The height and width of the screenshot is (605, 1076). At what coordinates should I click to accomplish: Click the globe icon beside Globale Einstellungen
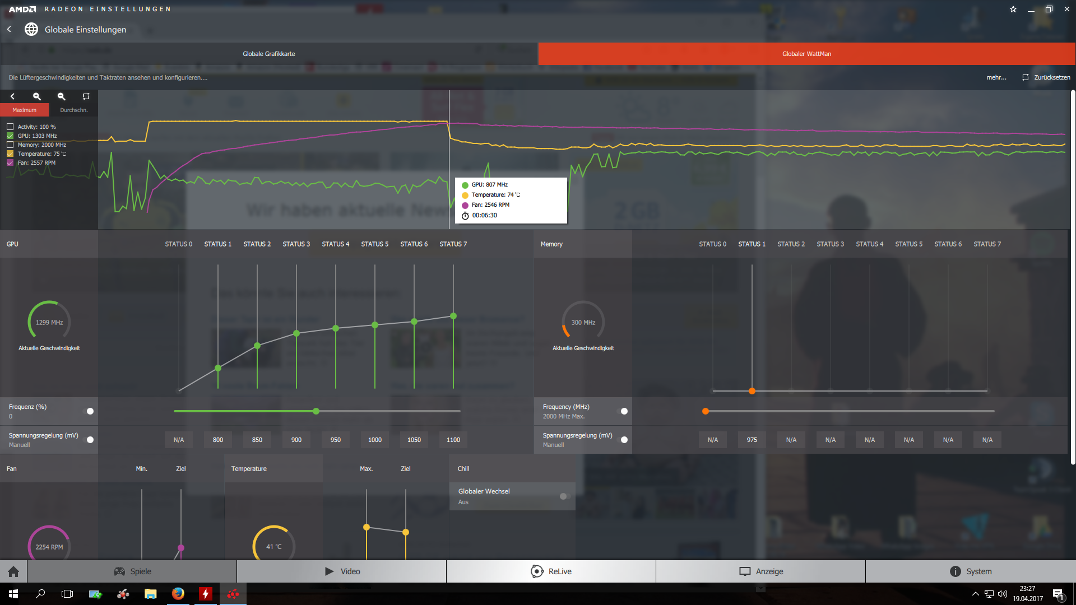[31, 29]
